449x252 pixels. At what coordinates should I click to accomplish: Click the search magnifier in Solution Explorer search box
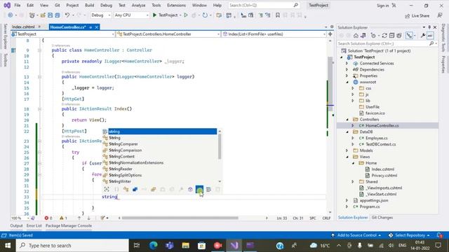431,43
